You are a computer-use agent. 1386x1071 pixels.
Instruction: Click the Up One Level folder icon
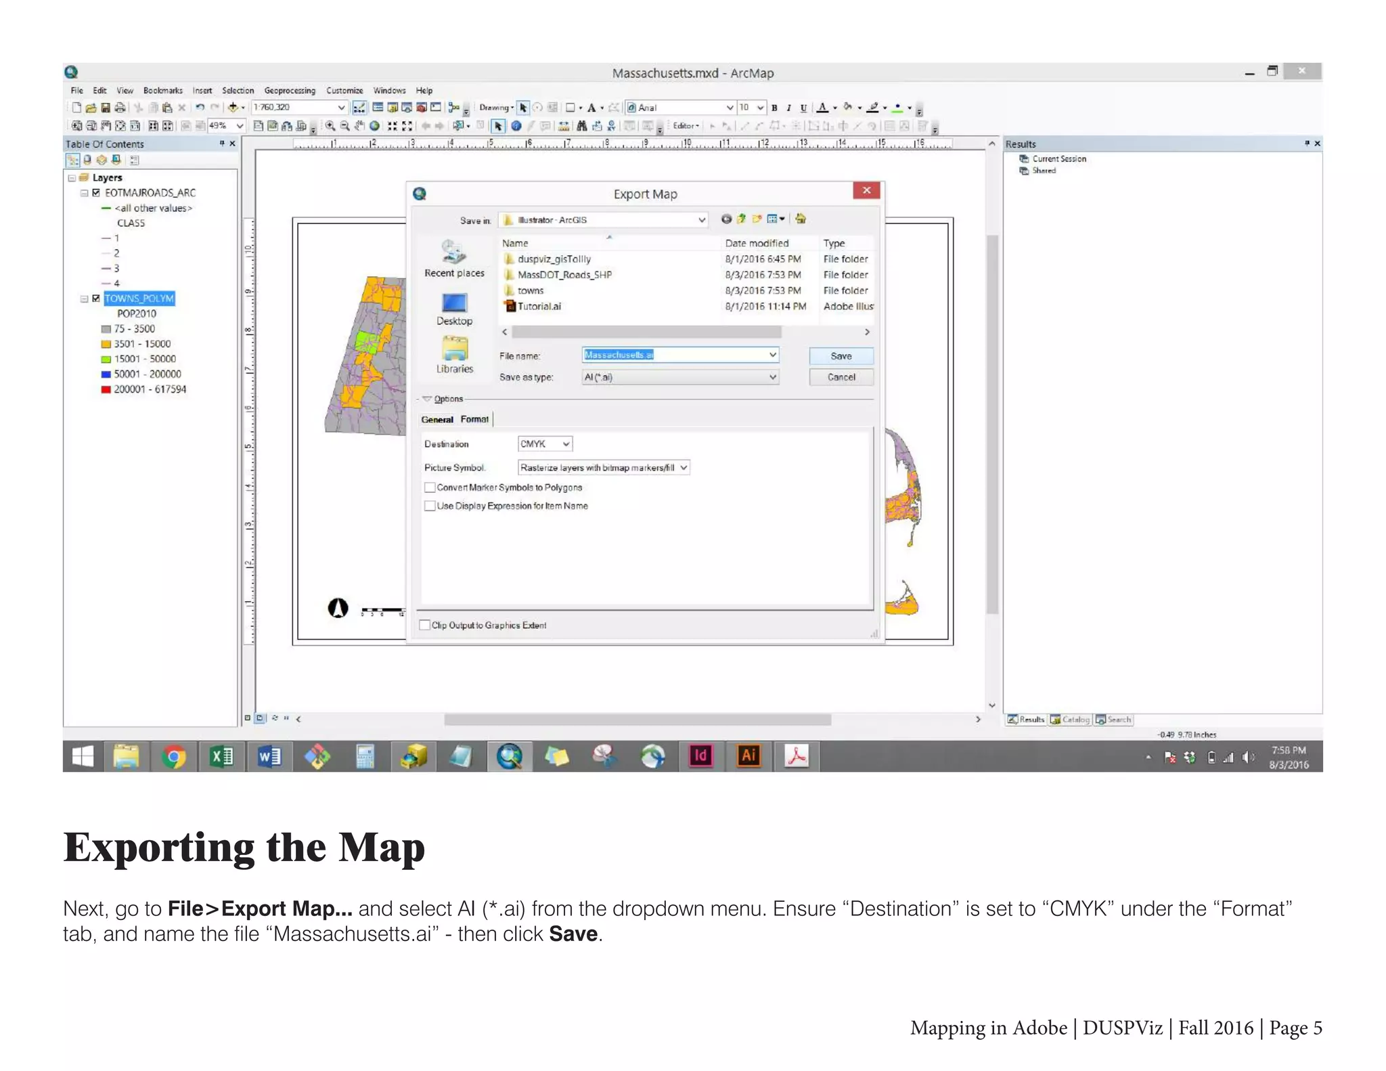[x=741, y=219]
